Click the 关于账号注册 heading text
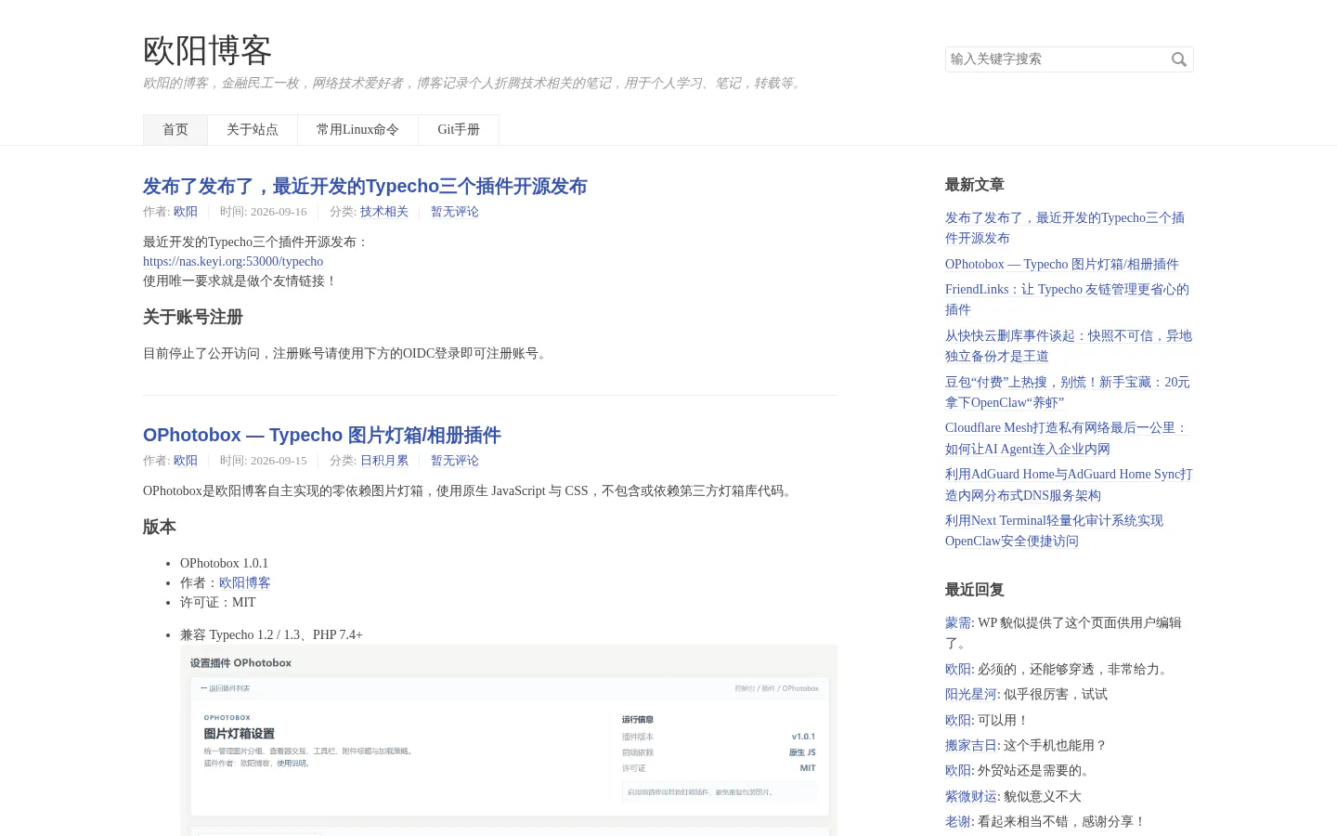The image size is (1337, 836). coord(193,318)
